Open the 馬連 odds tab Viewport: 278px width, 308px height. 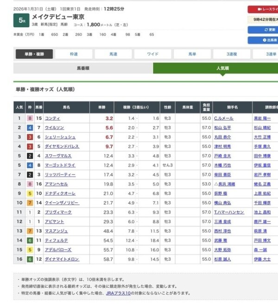(113, 54)
